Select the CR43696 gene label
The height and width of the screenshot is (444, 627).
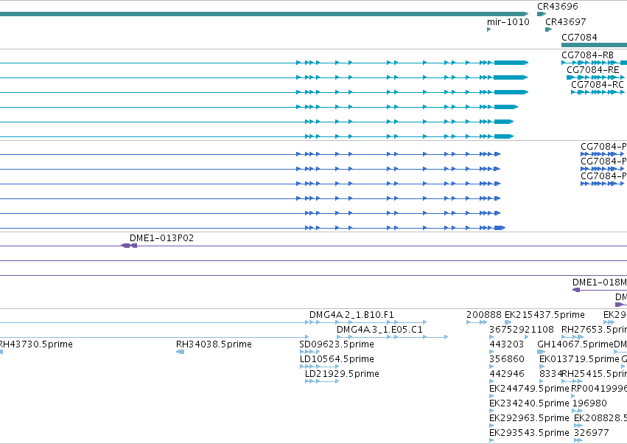pyautogui.click(x=558, y=7)
